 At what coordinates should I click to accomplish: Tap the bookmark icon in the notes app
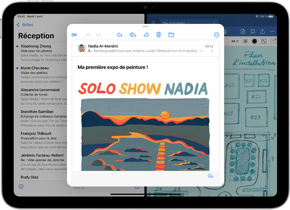point(253,31)
